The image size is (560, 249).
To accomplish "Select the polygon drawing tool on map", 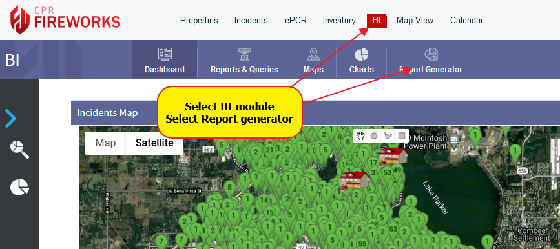I will tap(388, 135).
